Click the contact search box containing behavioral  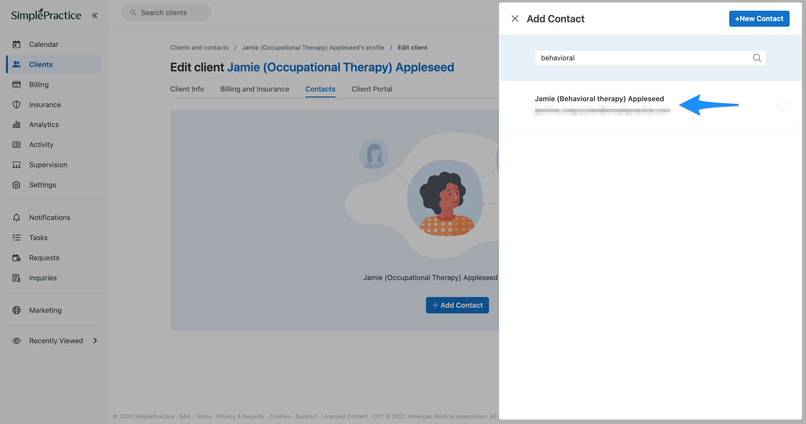click(x=650, y=58)
